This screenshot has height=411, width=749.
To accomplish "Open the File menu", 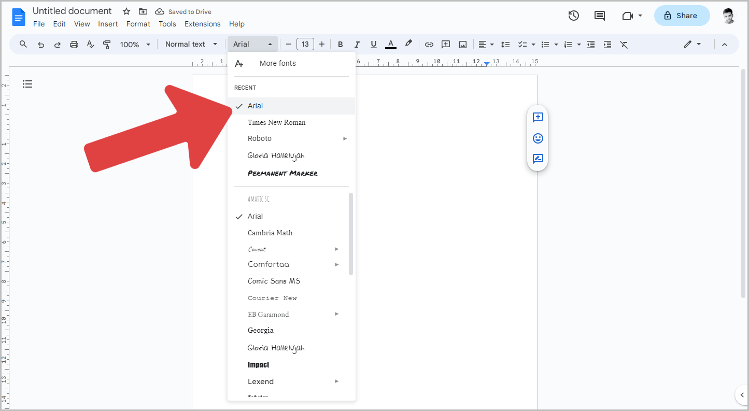I will 39,24.
